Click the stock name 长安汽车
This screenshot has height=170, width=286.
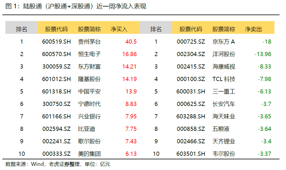click(x=224, y=104)
